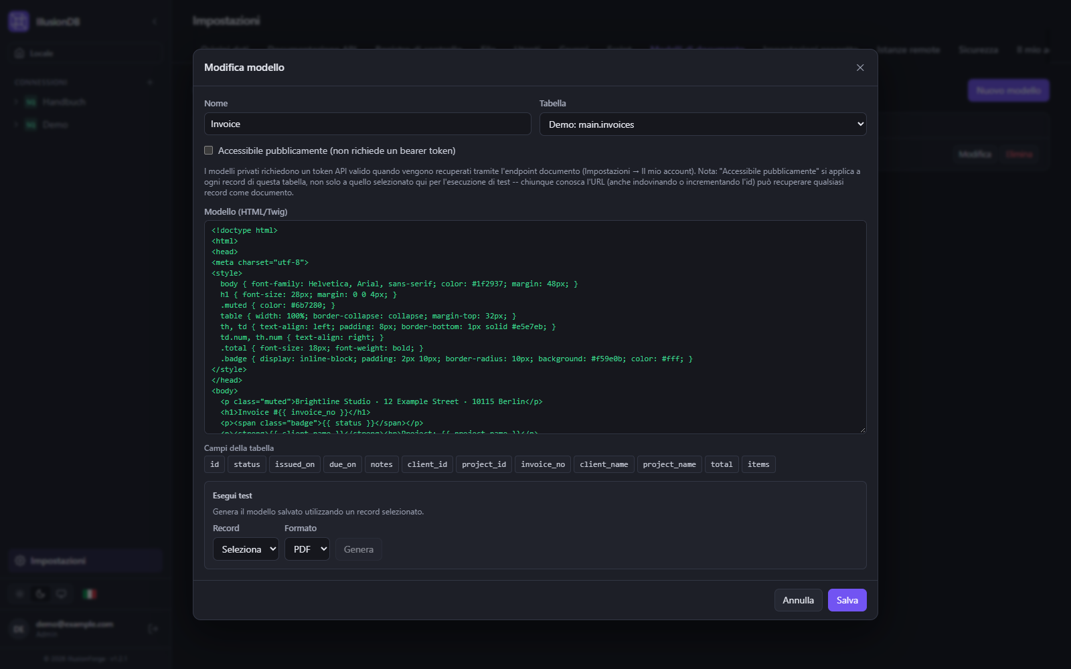Insert the due_on field chip
1071x669 pixels.
(343, 464)
